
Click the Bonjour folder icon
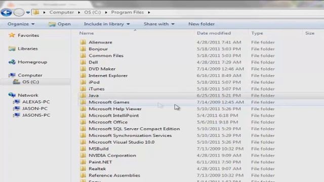(x=83, y=49)
